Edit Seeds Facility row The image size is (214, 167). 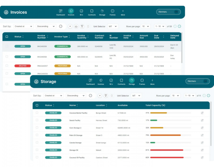(x=202, y=120)
